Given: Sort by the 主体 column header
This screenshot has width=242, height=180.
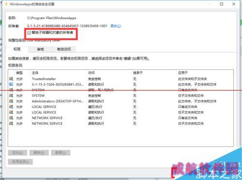Looking at the screenshot, I should click(35, 73).
